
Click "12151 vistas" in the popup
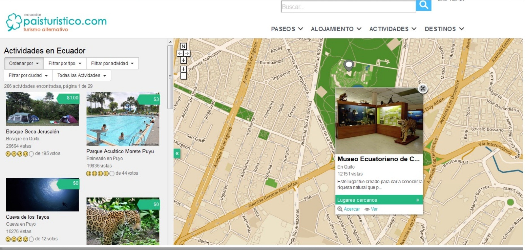[x=350, y=174]
